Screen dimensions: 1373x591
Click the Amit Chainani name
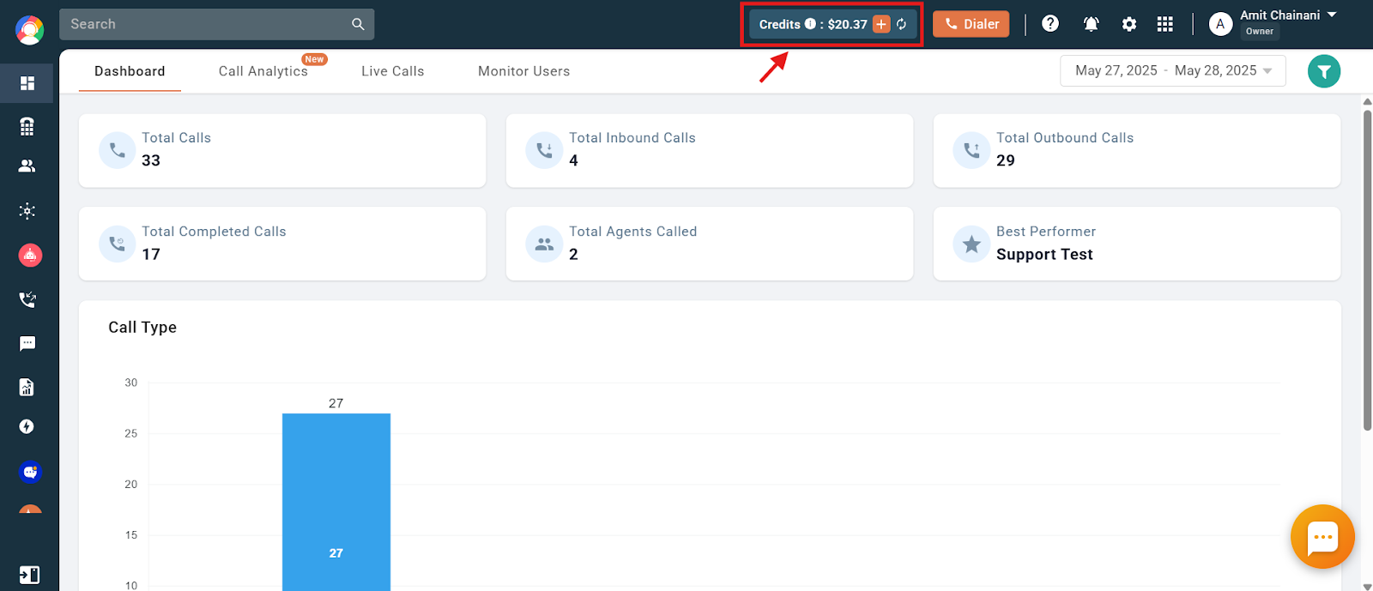(x=1280, y=15)
